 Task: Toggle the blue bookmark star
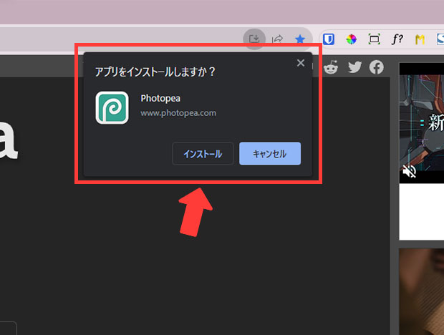[300, 39]
